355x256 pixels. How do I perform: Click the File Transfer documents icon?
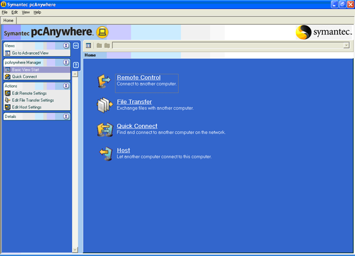tap(105, 105)
